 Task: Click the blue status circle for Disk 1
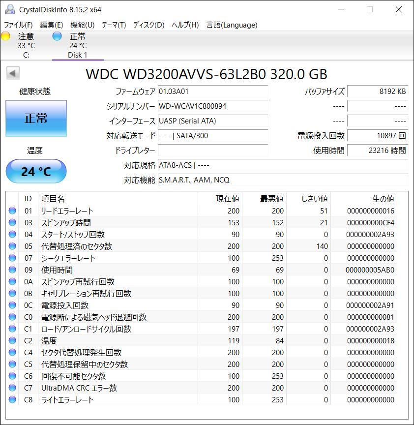[x=57, y=36]
